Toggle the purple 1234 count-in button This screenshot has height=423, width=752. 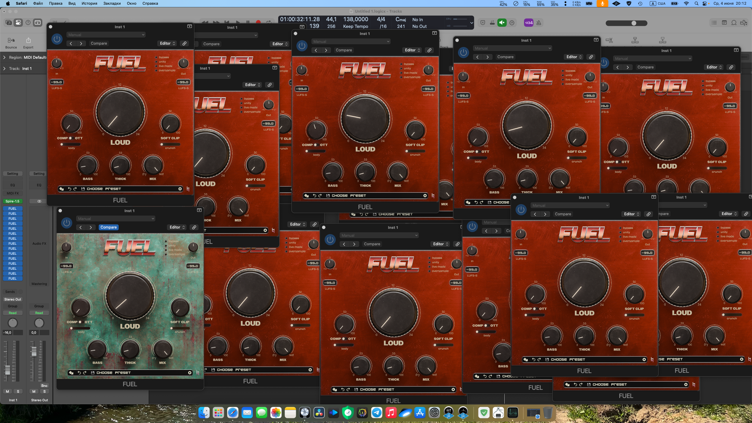528,23
